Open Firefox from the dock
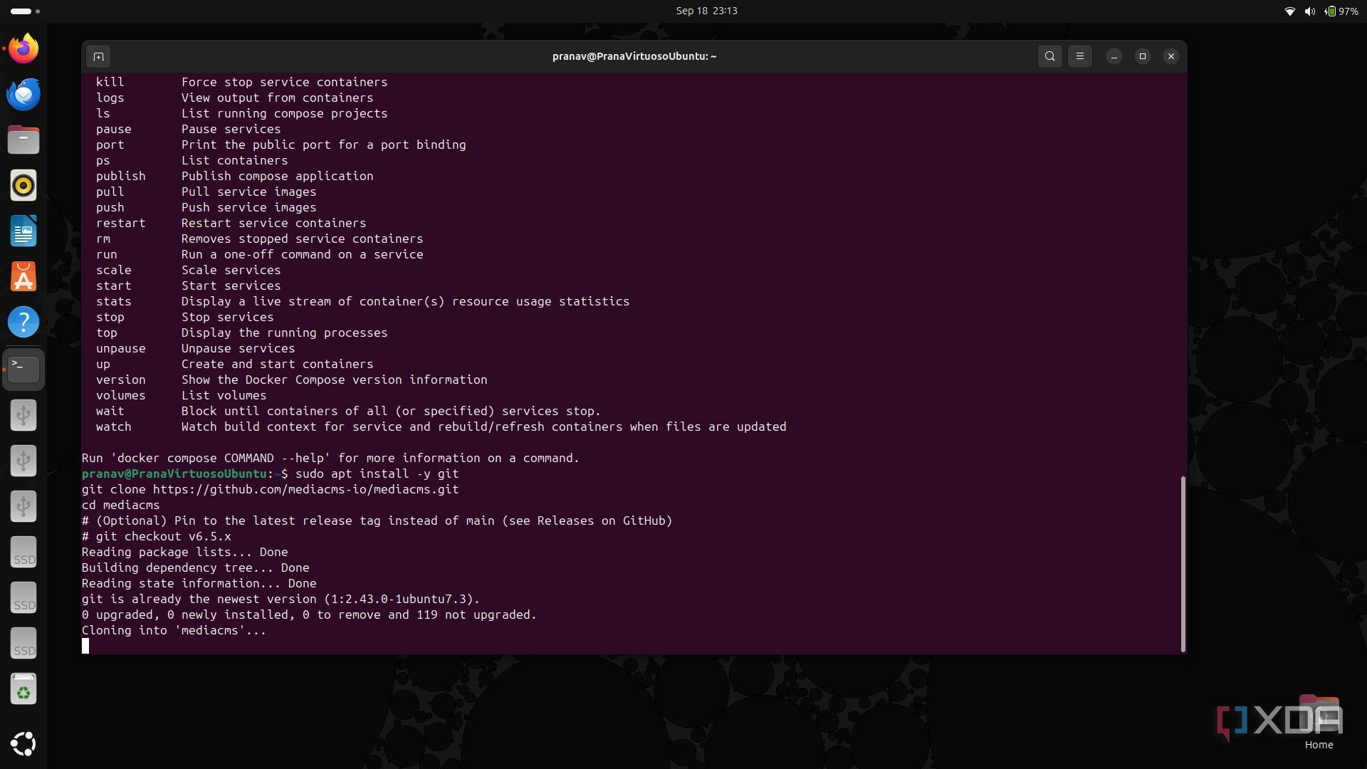This screenshot has height=769, width=1367. [23, 48]
